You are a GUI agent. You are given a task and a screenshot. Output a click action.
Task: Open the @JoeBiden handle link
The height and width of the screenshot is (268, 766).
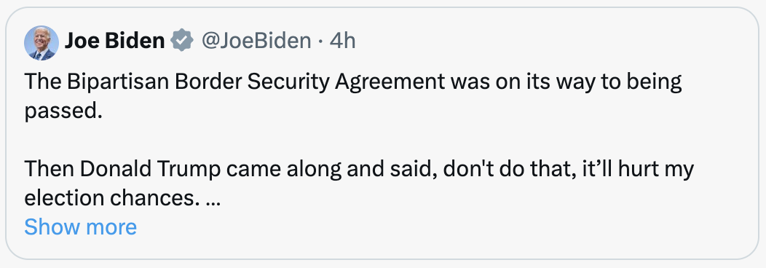pos(256,41)
